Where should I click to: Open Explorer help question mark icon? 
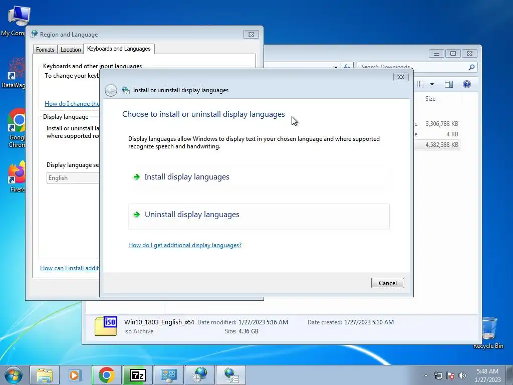click(467, 84)
